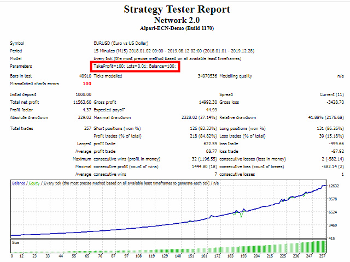350x262 pixels.
Task: Select the 'Network 2.0' heading
Action: click(177, 20)
